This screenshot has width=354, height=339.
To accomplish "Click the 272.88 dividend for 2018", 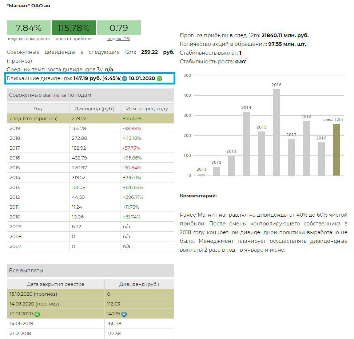I will click(x=79, y=138).
